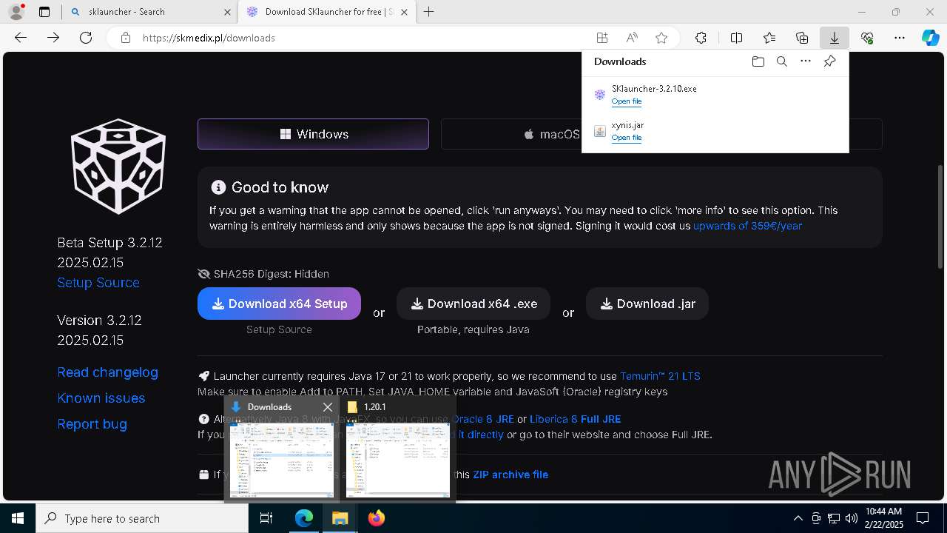Open Browser essentials heart icon
Screen dimensions: 947x533
click(867, 38)
